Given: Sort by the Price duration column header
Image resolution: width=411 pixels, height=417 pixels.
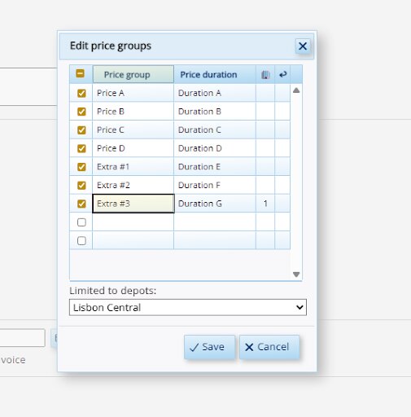Looking at the screenshot, I should [215, 74].
